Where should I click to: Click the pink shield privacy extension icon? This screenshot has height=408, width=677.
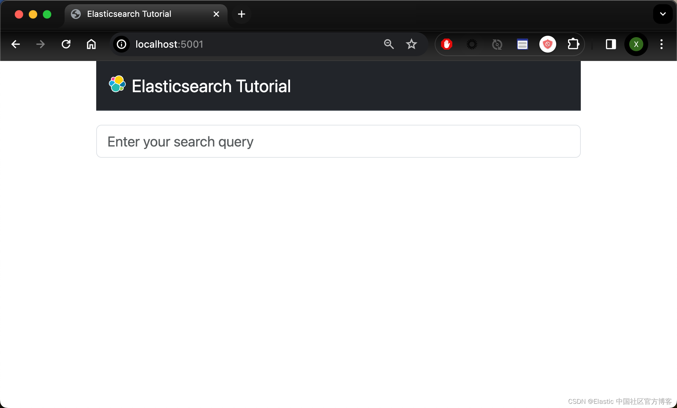click(x=547, y=44)
